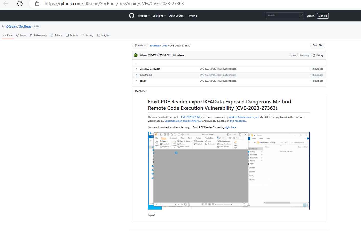This screenshot has width=361, height=231.
Task: Open the main branch selector dropdown
Action: coord(140,46)
